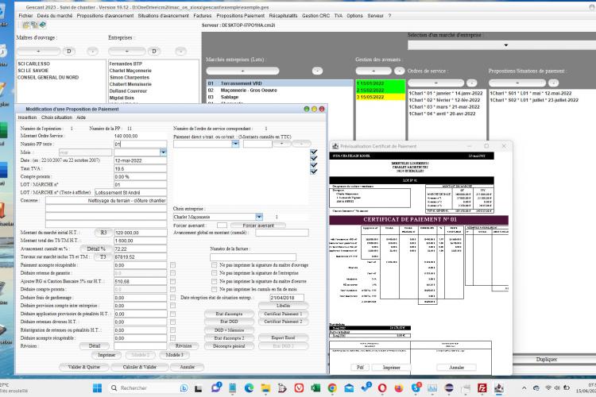Open the Devis du marché menu
The height and width of the screenshot is (397, 596).
[55, 16]
